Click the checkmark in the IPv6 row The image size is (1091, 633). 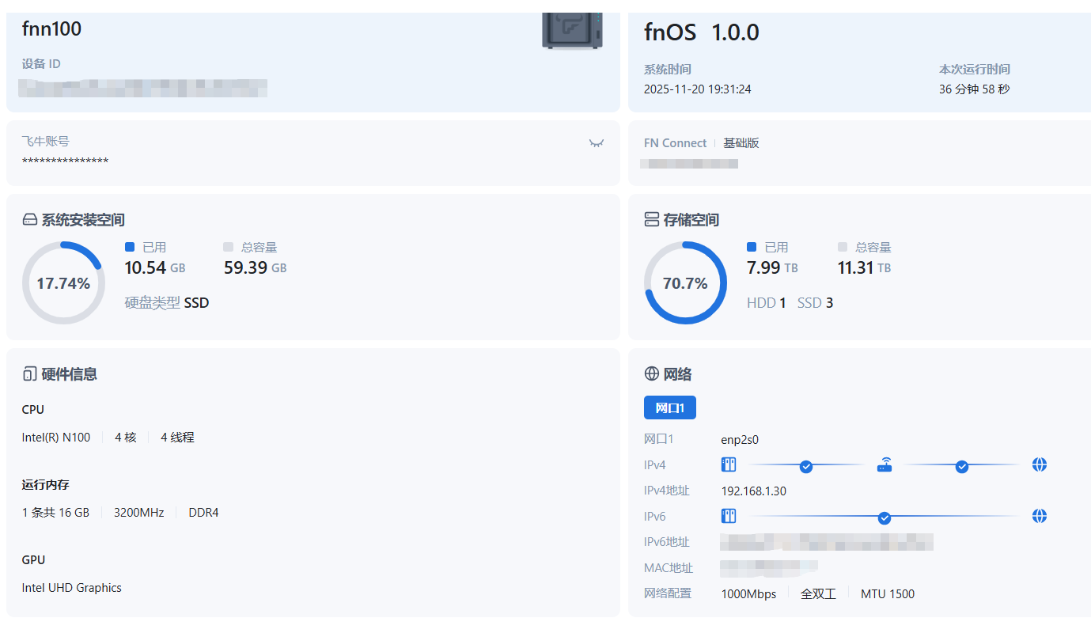click(x=885, y=517)
